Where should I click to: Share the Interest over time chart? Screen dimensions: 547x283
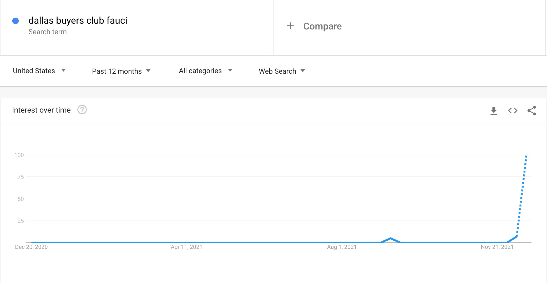click(532, 110)
